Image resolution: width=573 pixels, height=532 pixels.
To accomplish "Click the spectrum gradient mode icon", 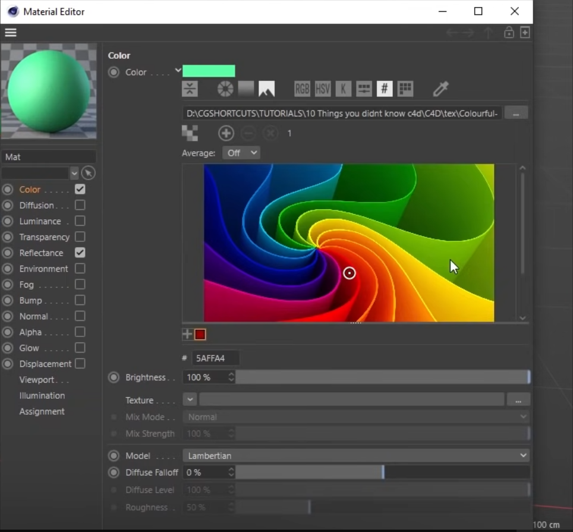I will point(246,89).
